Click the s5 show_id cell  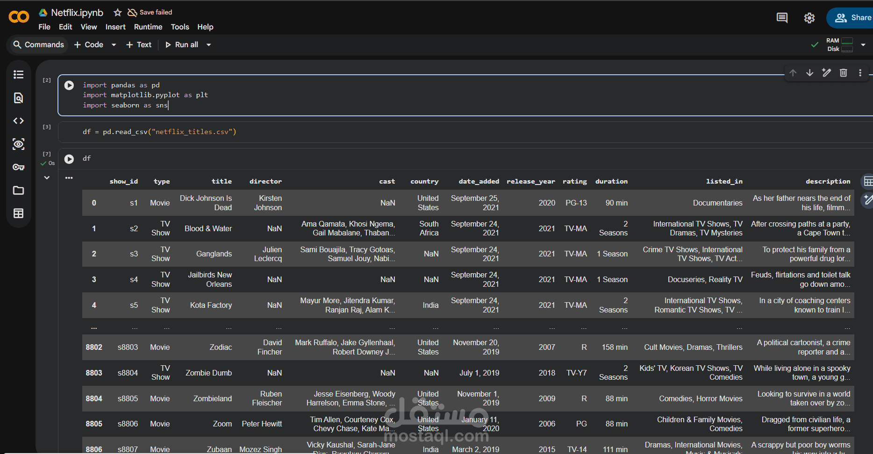[134, 305]
